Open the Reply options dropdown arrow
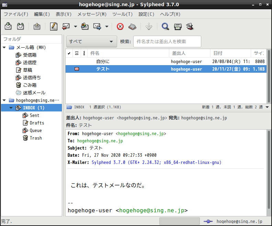This screenshot has width=272, height=226. (76, 26)
